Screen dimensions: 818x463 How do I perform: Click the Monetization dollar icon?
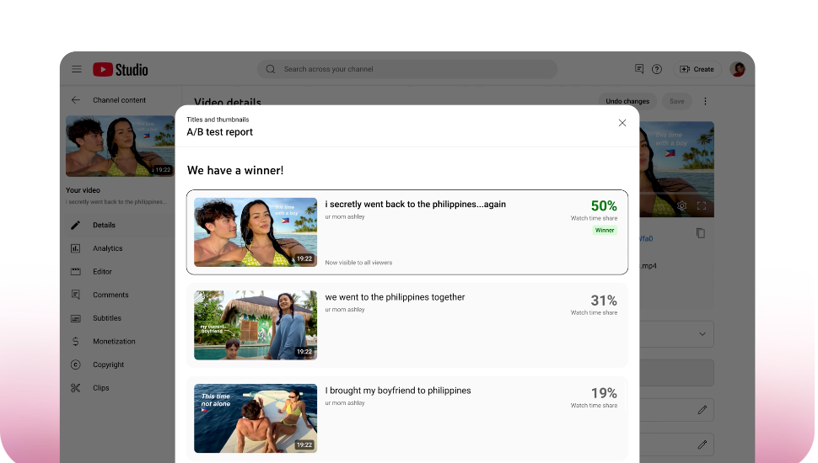(76, 341)
